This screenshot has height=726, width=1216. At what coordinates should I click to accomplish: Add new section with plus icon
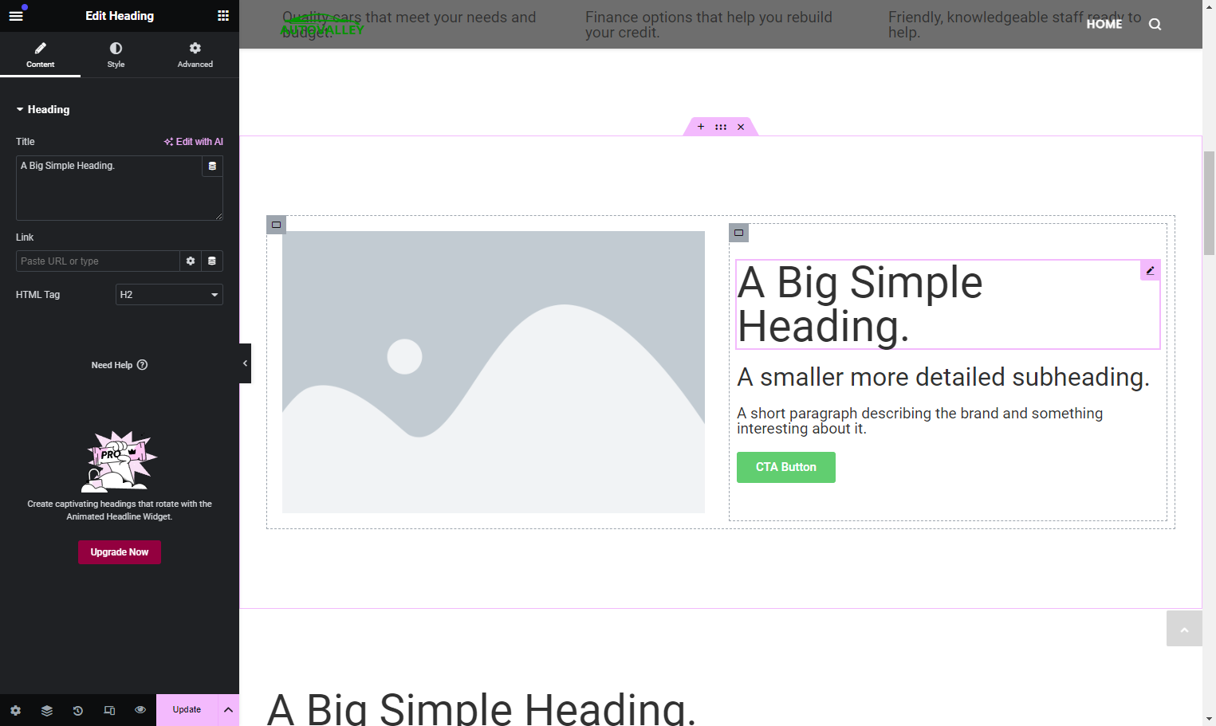(701, 127)
